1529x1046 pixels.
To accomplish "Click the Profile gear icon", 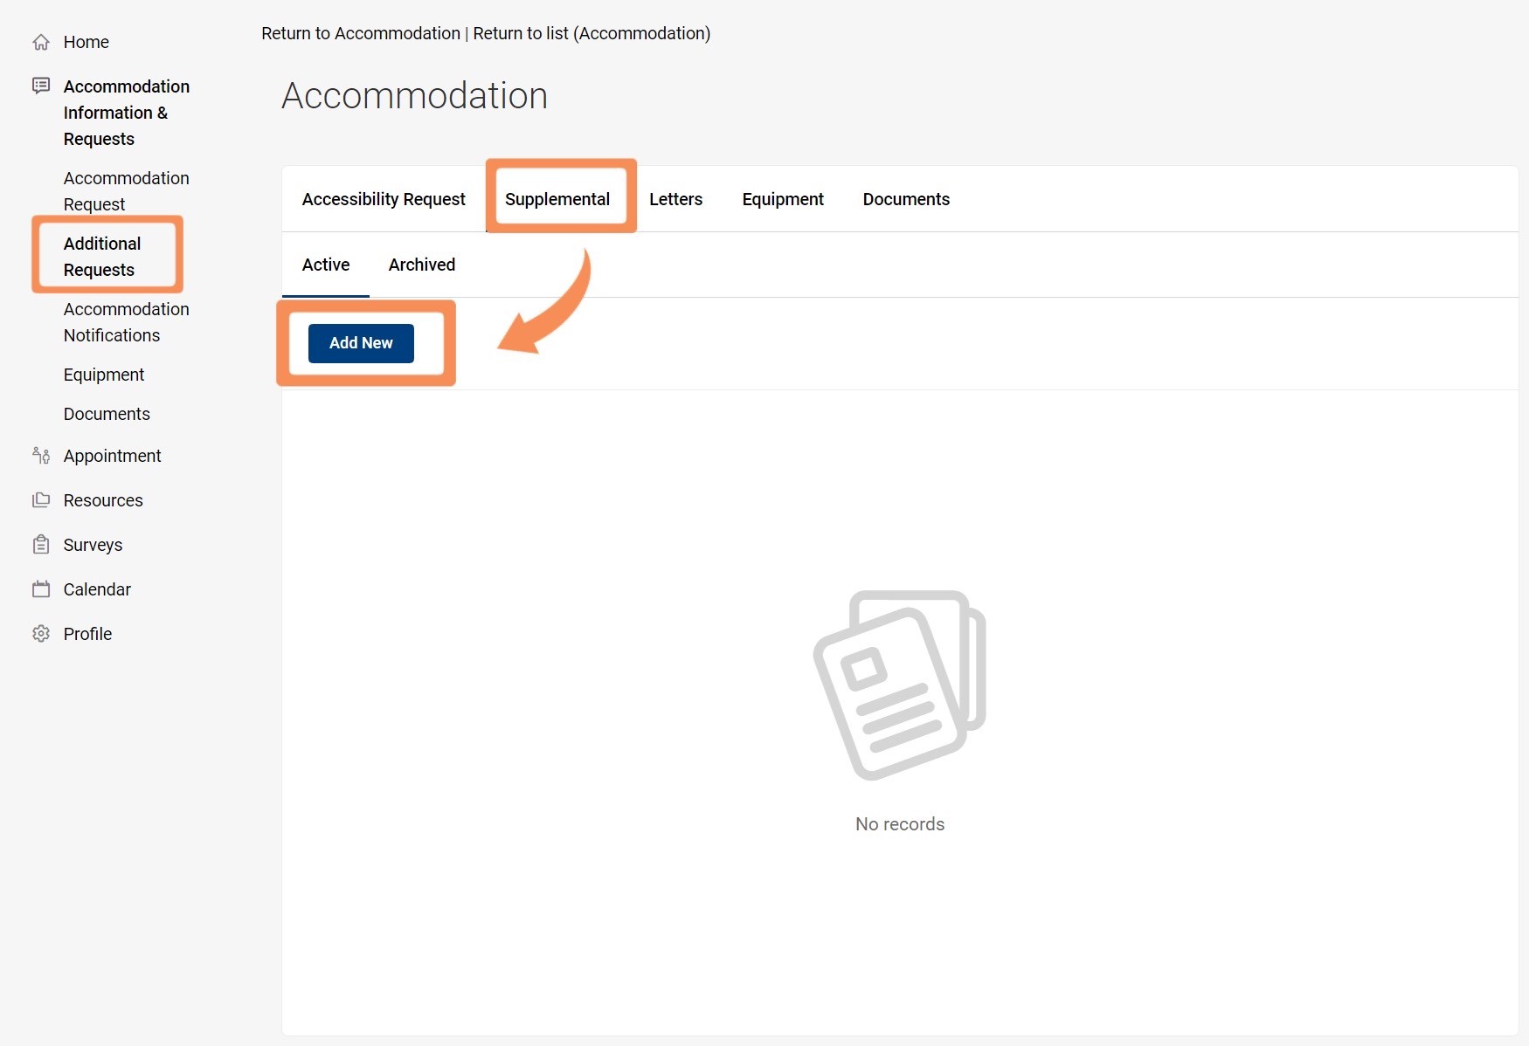I will point(41,633).
